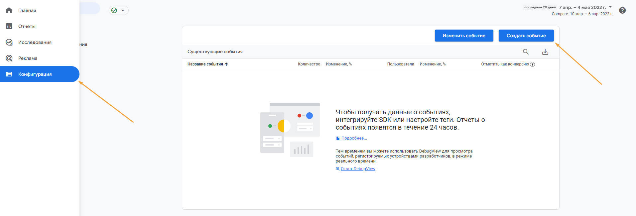
Task: Open the Реклама advertising icon
Action: coord(9,58)
